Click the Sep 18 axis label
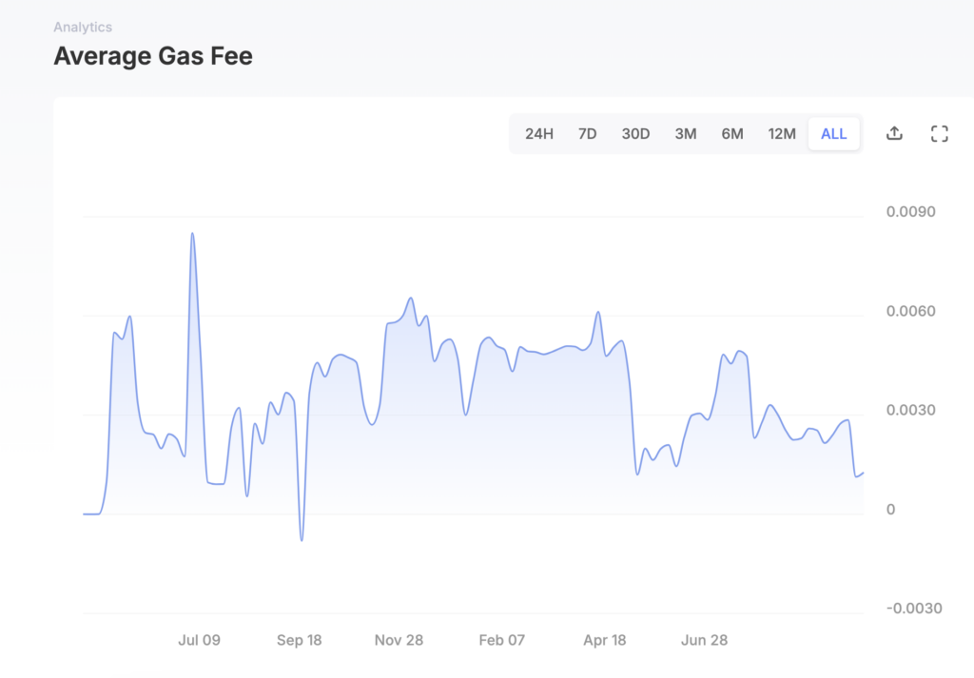 tap(299, 640)
